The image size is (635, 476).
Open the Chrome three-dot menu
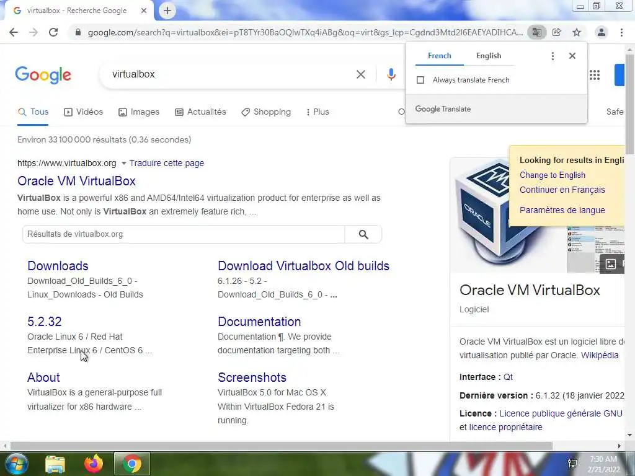[x=621, y=32]
